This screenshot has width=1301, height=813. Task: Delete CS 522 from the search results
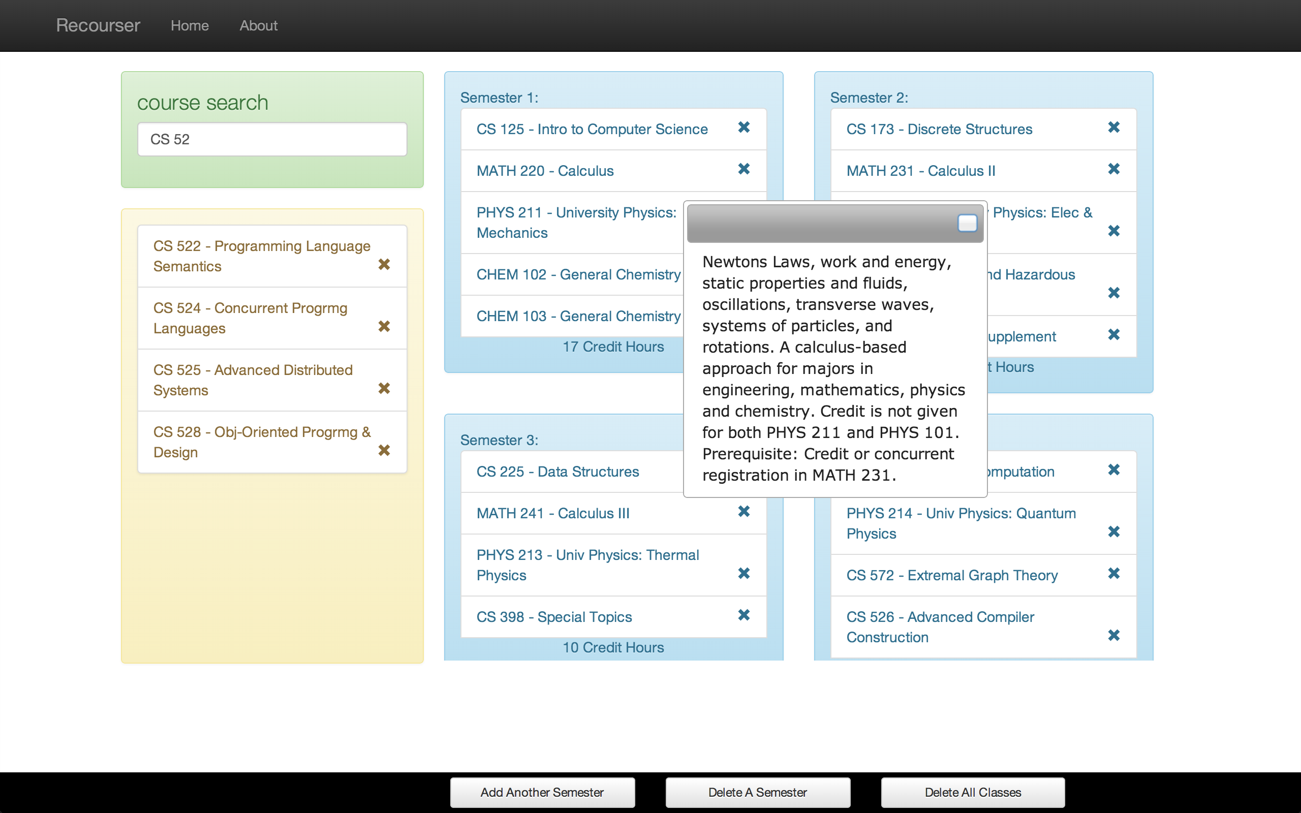(x=384, y=264)
